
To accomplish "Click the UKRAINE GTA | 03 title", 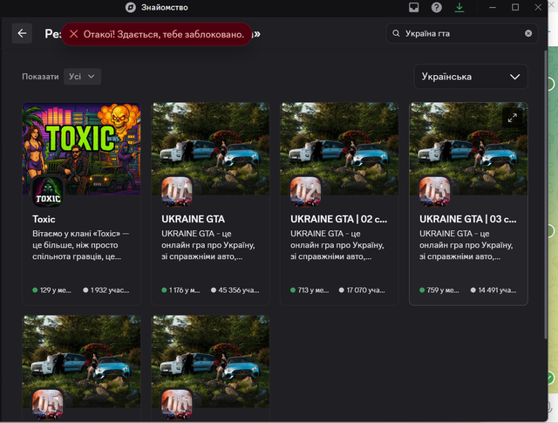I will 467,219.
